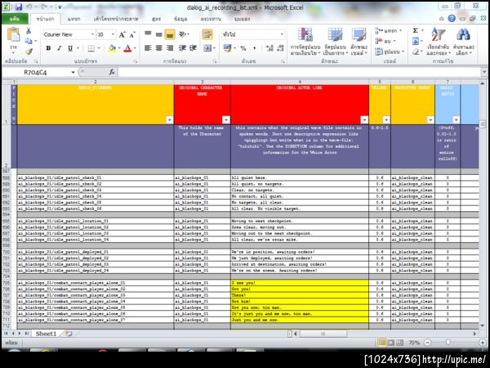This screenshot has height=368, width=490.
Task: Toggle the highlighted bottom align button
Action: (x=170, y=34)
